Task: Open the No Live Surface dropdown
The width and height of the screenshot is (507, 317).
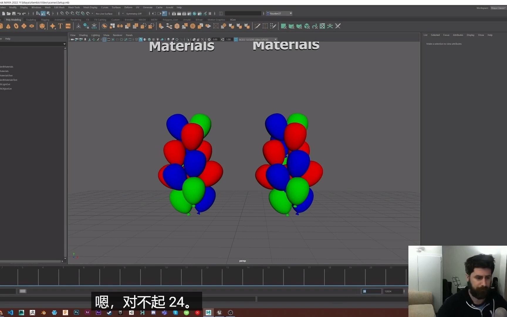Action: click(x=105, y=14)
